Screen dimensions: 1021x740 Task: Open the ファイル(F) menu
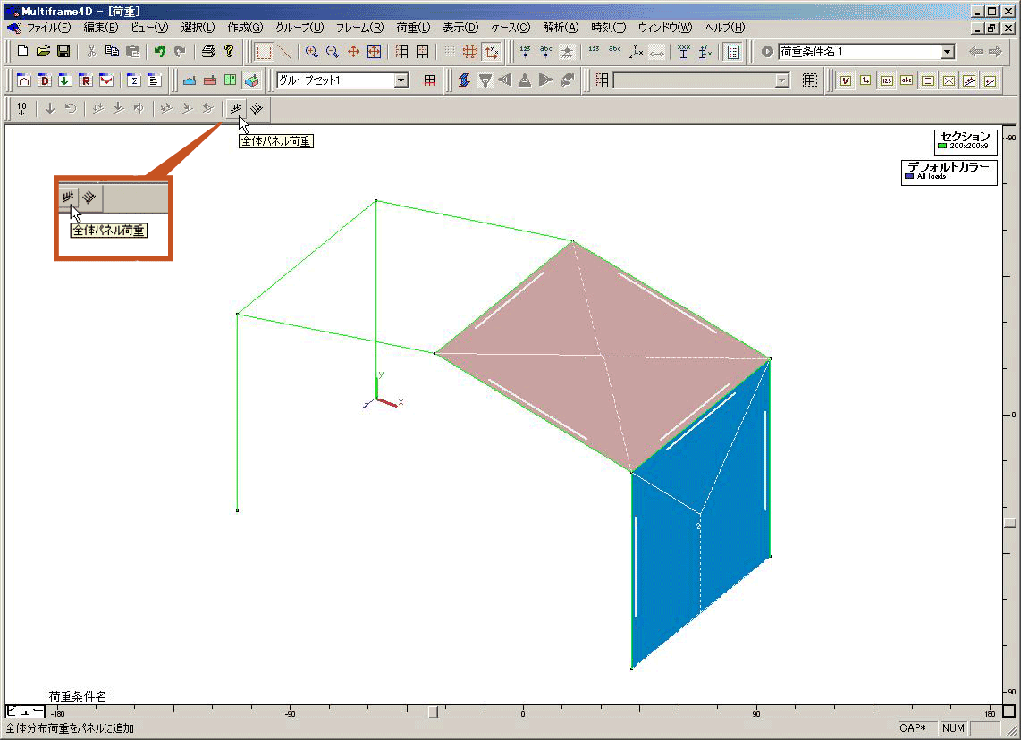tap(48, 28)
